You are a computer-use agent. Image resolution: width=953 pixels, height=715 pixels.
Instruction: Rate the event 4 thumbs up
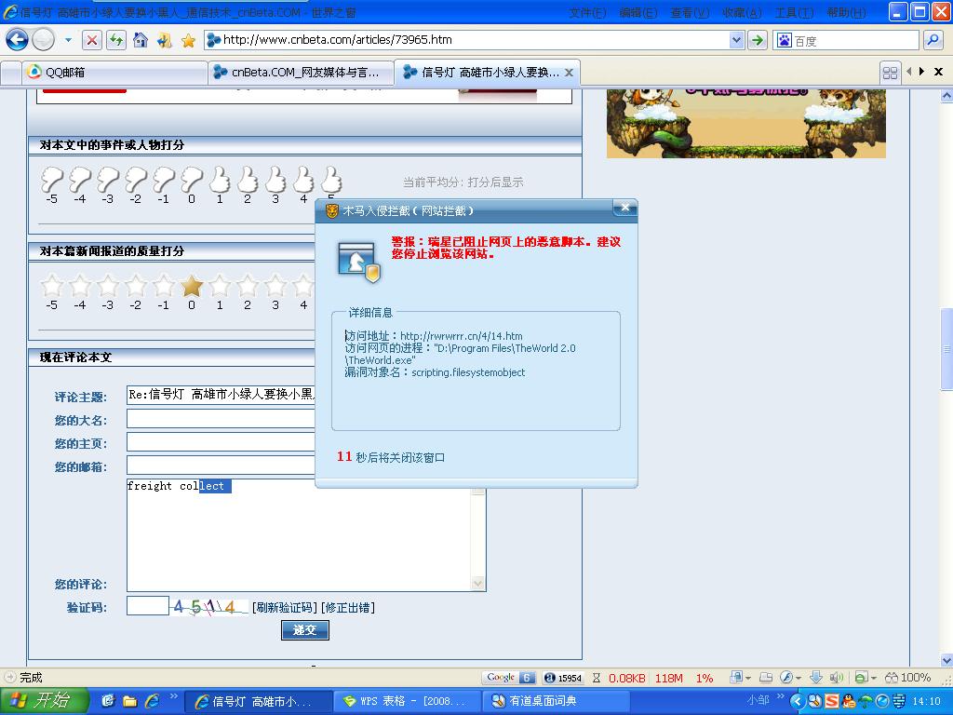303,180
